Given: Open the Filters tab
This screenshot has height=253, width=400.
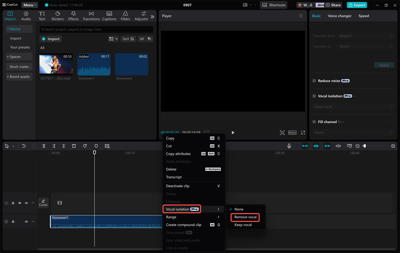Looking at the screenshot, I should pyautogui.click(x=125, y=16).
